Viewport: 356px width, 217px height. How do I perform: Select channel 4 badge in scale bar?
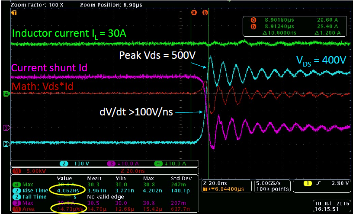point(158,163)
